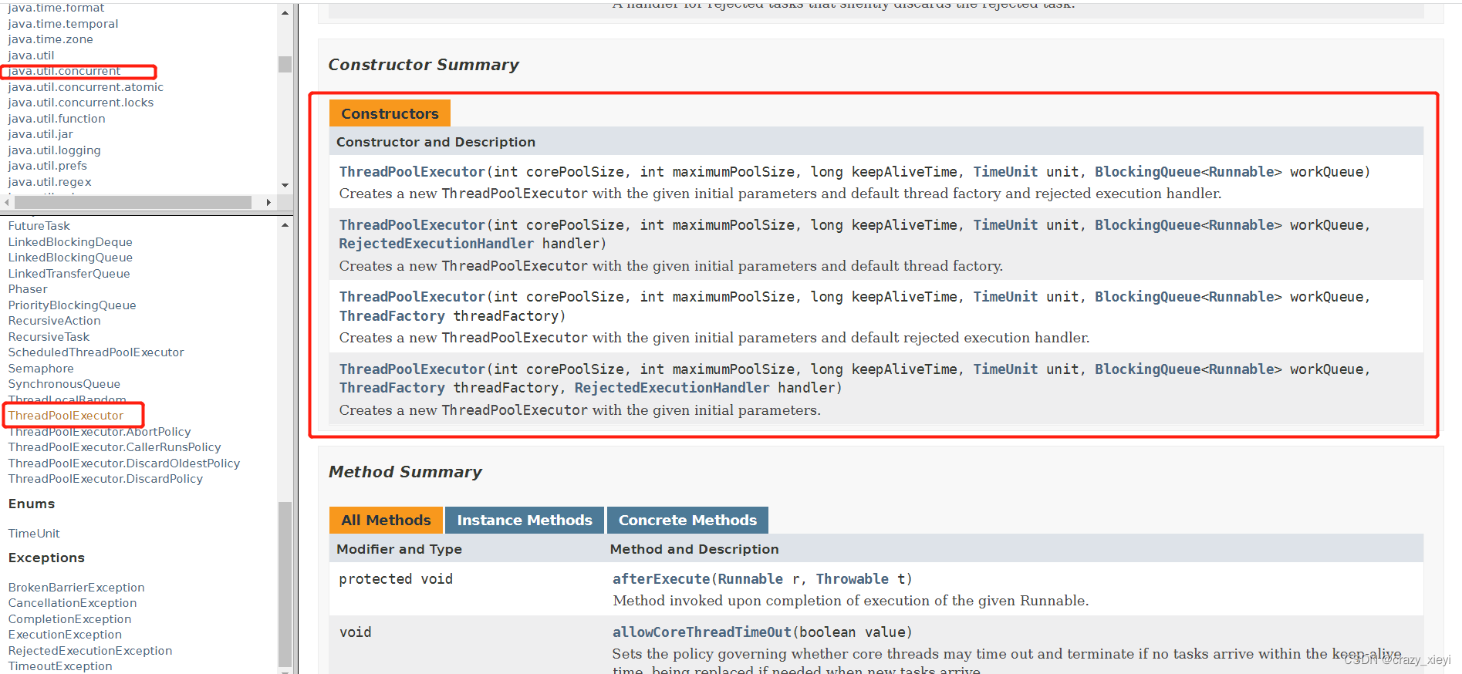Open the ThreadPoolExecutor class in sidebar

point(66,416)
